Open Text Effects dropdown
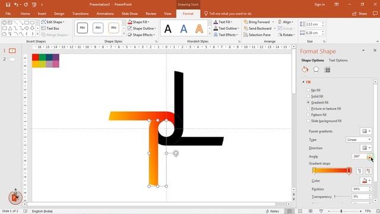This screenshot has width=380, height=214. [226, 34]
